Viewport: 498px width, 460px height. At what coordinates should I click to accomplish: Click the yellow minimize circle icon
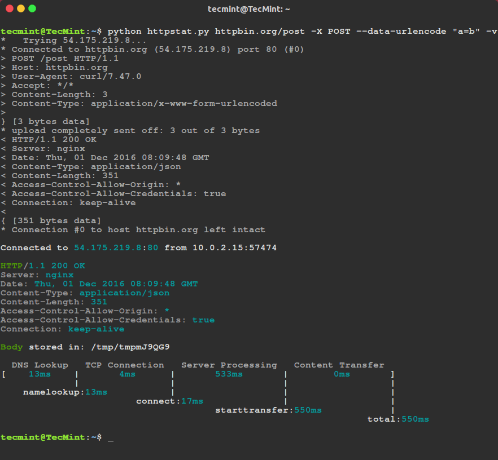click(21, 8)
